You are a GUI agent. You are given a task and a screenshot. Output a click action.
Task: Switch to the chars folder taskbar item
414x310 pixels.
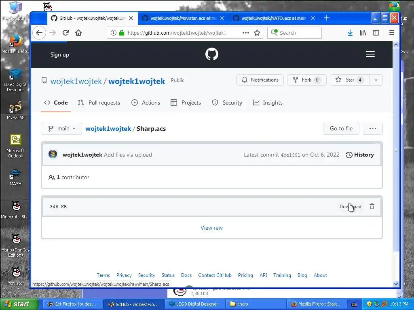256,304
